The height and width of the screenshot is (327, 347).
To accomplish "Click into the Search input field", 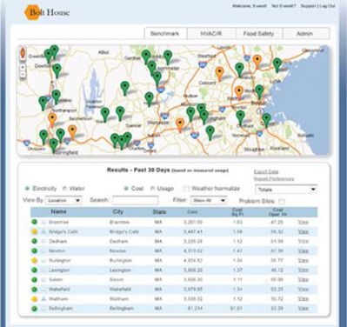I will 136,200.
